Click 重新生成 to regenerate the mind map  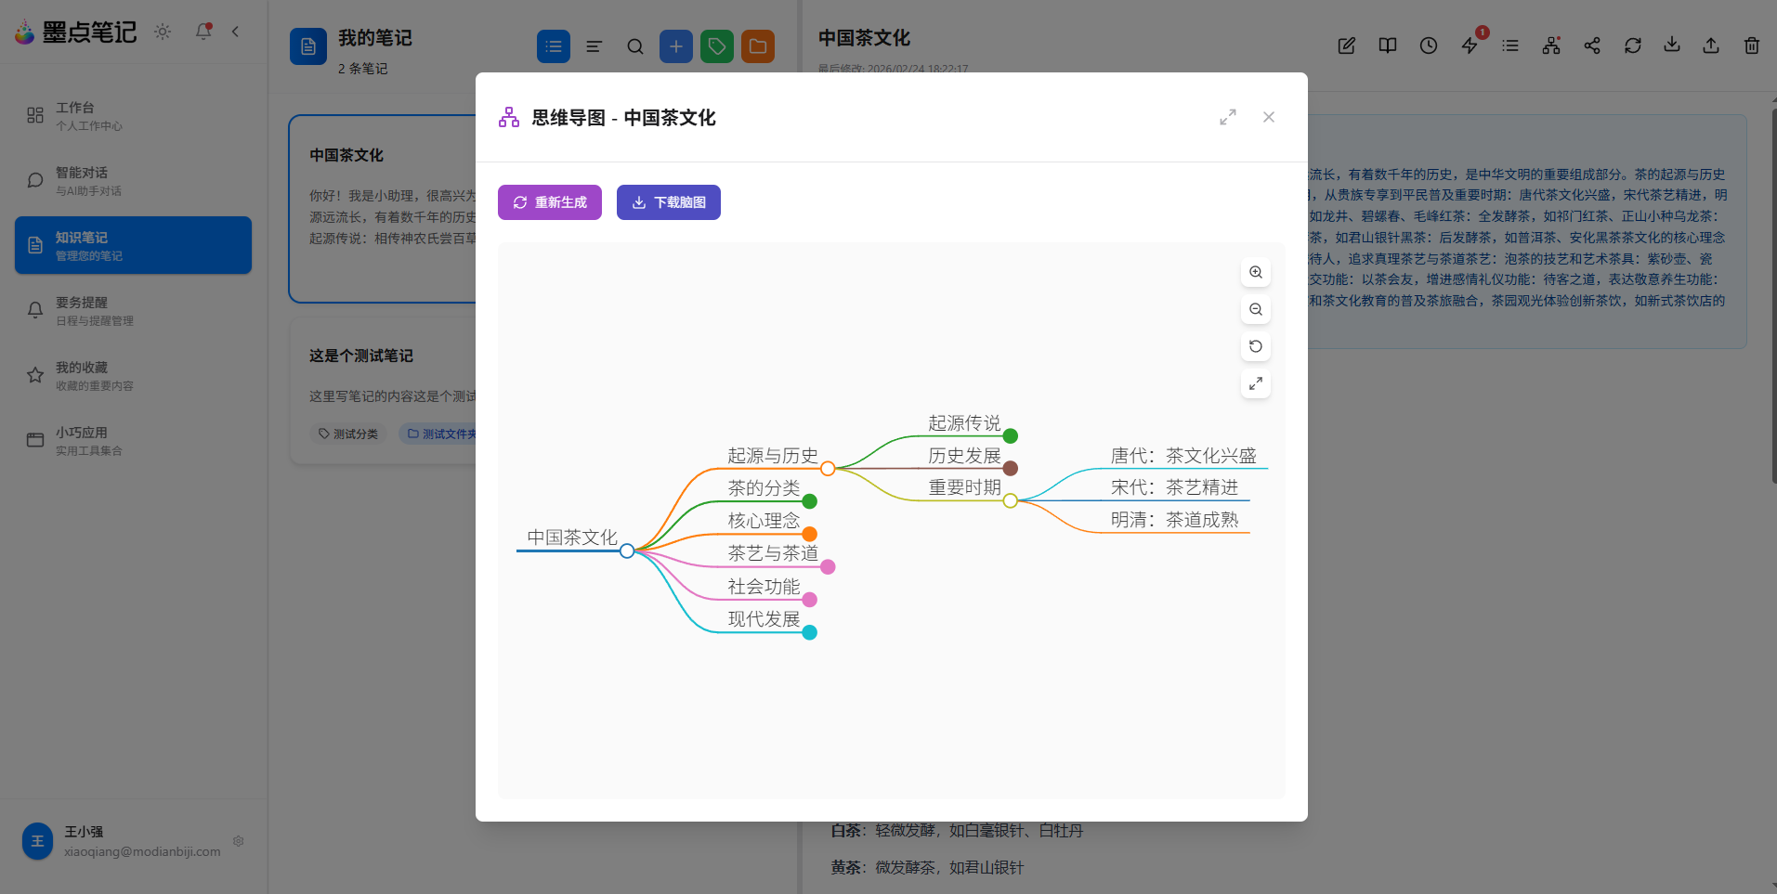(549, 201)
